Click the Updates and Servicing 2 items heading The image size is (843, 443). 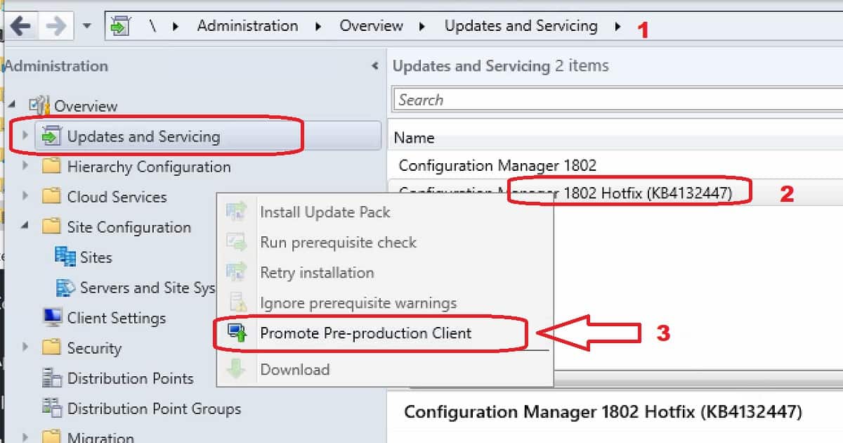pos(501,66)
